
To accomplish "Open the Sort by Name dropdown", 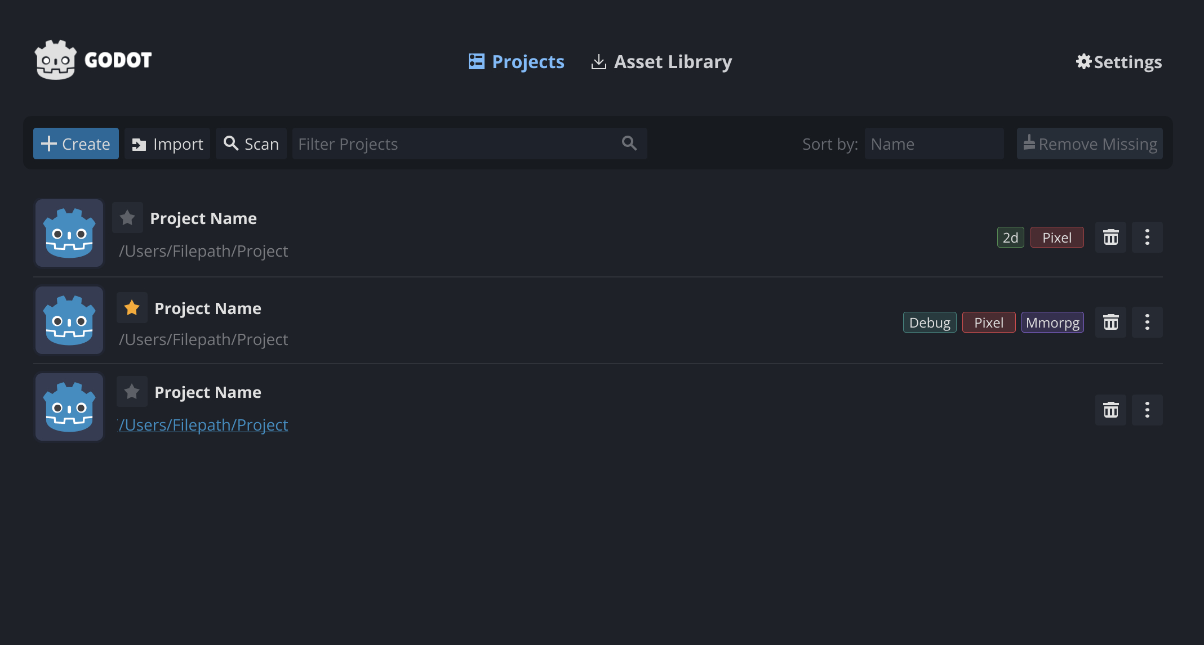I will pyautogui.click(x=934, y=144).
